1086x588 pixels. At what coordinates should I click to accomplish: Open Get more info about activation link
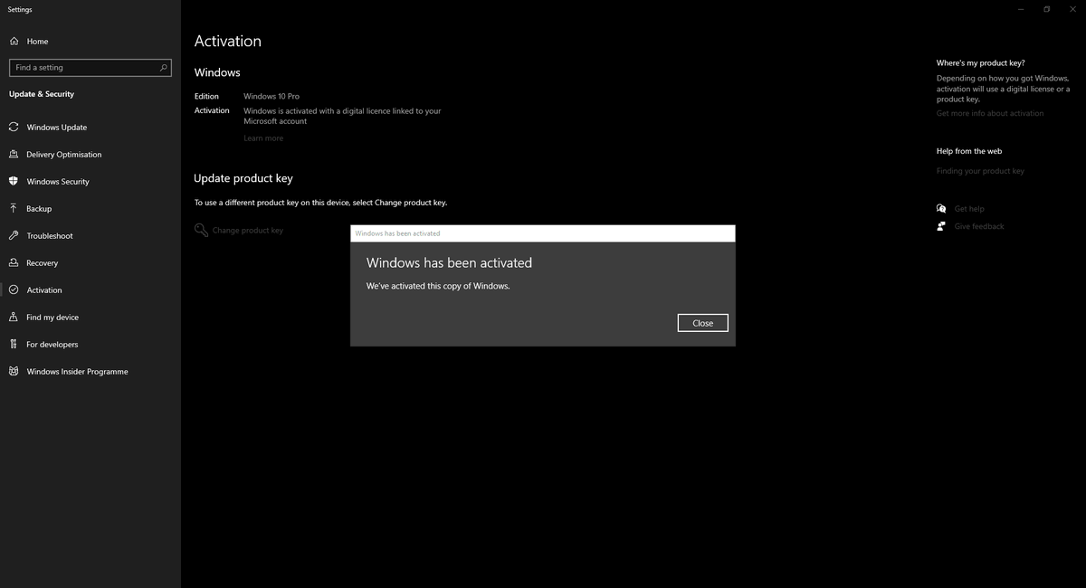pyautogui.click(x=990, y=113)
